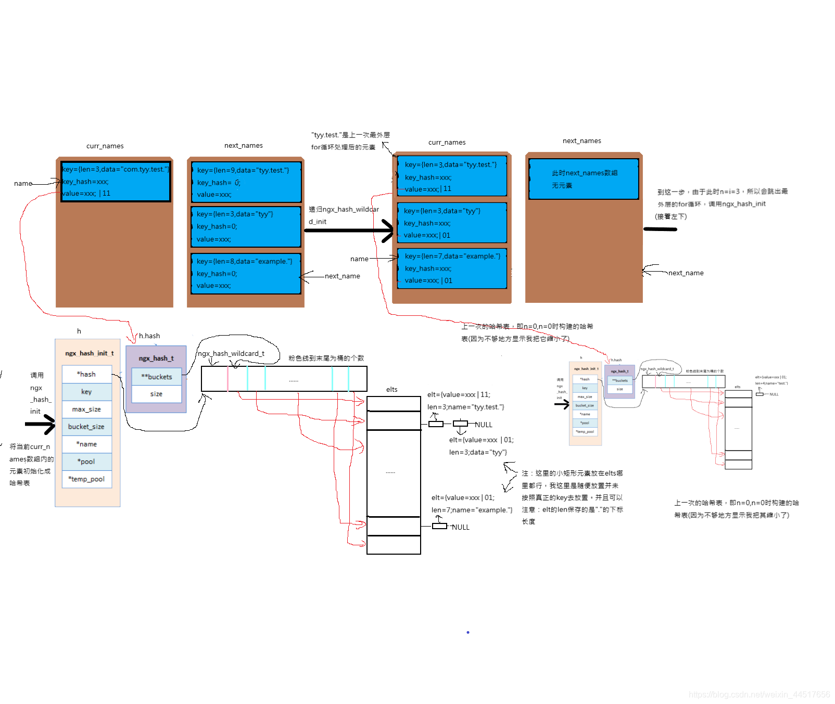Screen dimensions: 835x704
Task: Select the bucket_size field in the large ngx_hash_init_t
Action: pyautogui.click(x=86, y=427)
